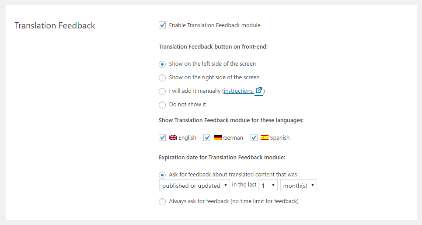Select Show on the left side radio
This screenshot has width=422, height=225.
click(162, 64)
